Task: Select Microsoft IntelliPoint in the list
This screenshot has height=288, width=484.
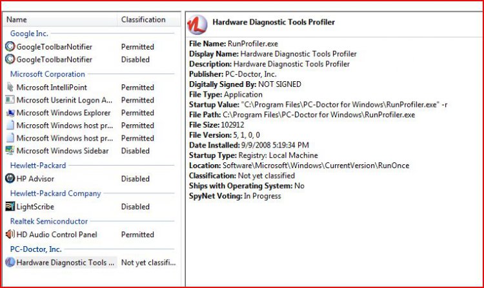Action: pyautogui.click(x=52, y=88)
